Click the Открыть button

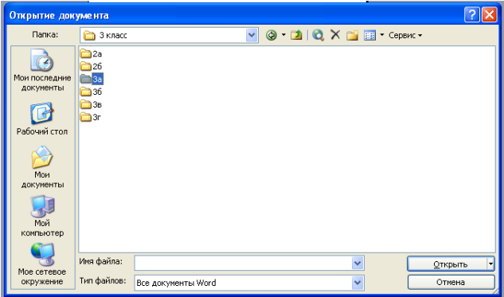click(447, 264)
